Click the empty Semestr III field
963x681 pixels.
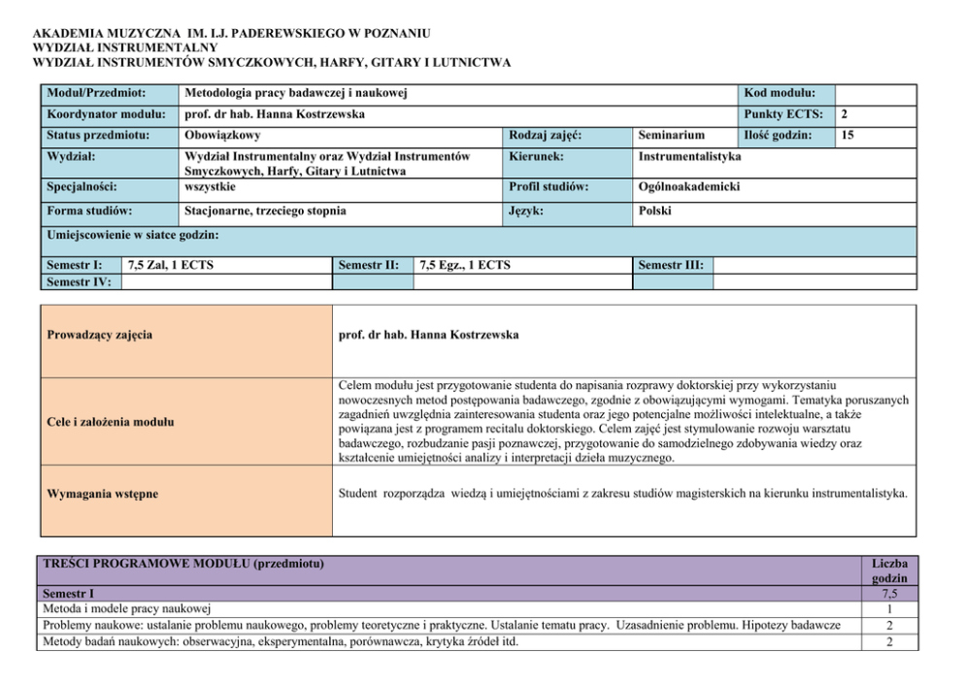814,265
